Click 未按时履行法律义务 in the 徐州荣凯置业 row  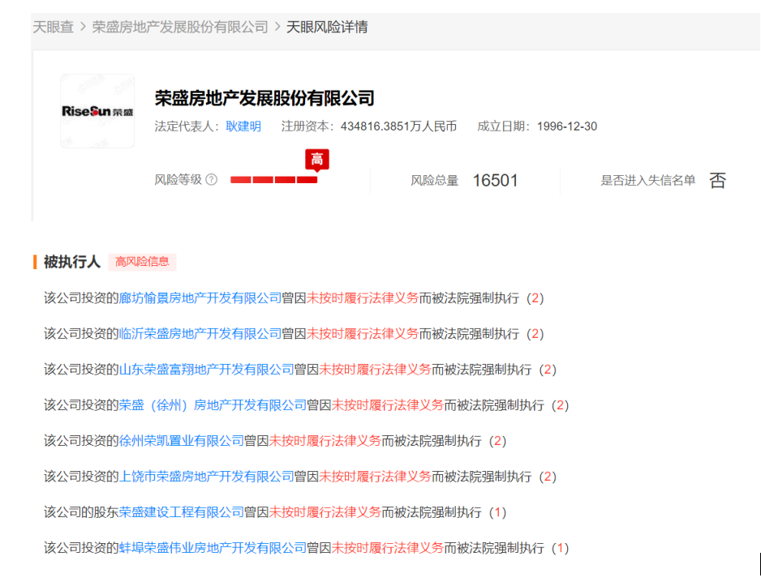tap(325, 441)
